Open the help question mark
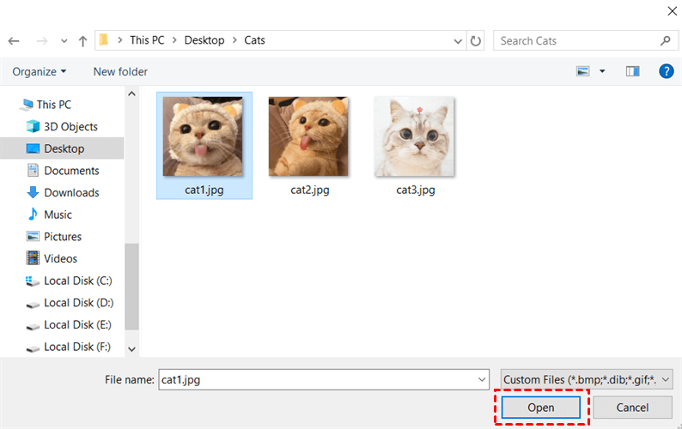The image size is (682, 429). coord(666,71)
